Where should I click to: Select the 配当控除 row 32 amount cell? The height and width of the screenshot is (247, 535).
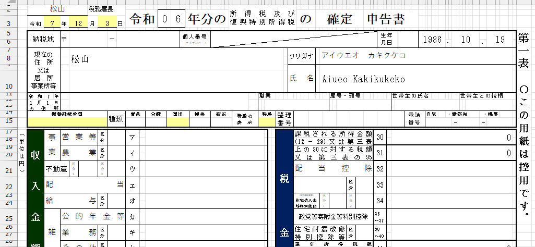click(x=450, y=169)
